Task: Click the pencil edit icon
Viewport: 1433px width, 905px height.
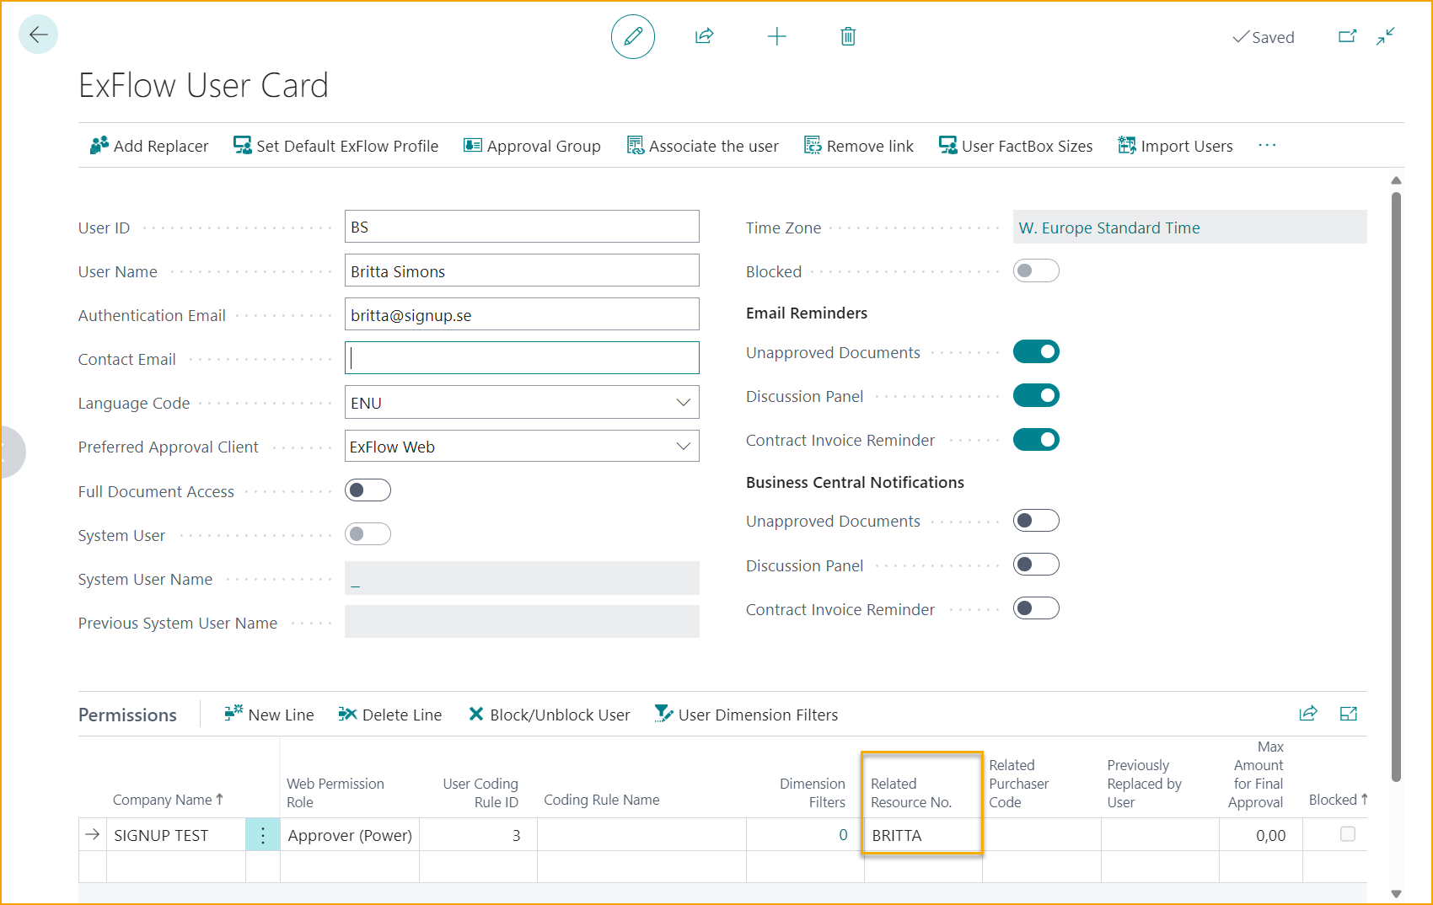Action: tap(633, 36)
